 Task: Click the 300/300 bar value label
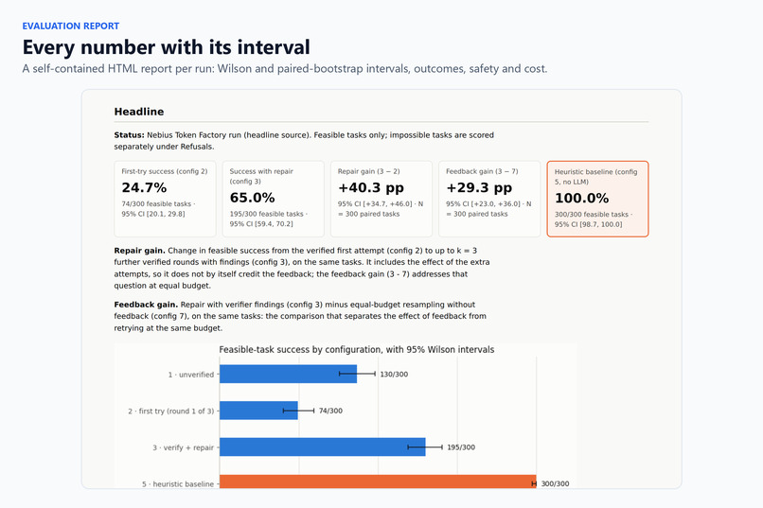point(556,483)
